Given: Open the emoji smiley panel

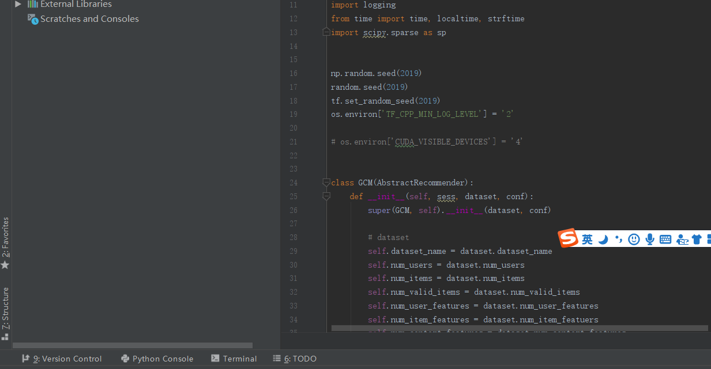Looking at the screenshot, I should tap(634, 239).
